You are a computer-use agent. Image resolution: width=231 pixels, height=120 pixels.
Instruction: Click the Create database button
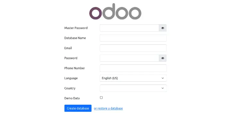click(x=78, y=108)
